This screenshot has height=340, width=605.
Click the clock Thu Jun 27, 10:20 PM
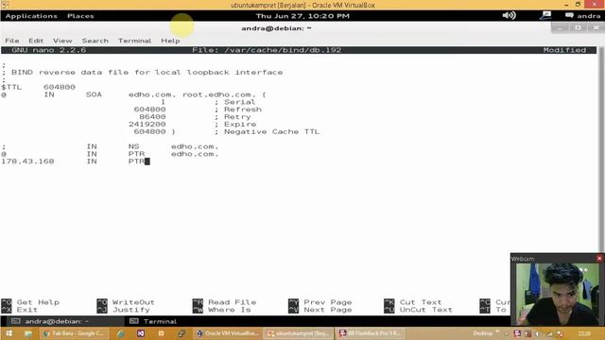[x=302, y=16]
